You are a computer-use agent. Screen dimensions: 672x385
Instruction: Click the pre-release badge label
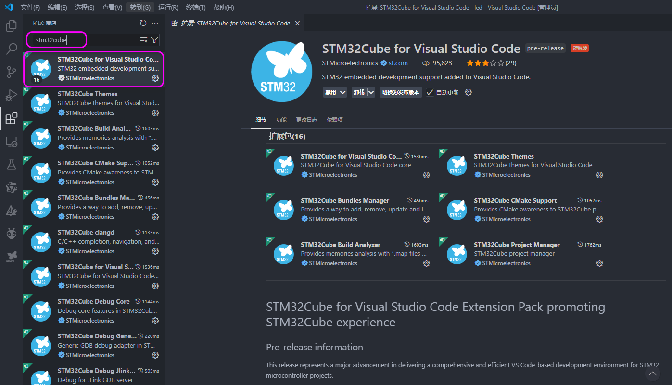click(545, 48)
